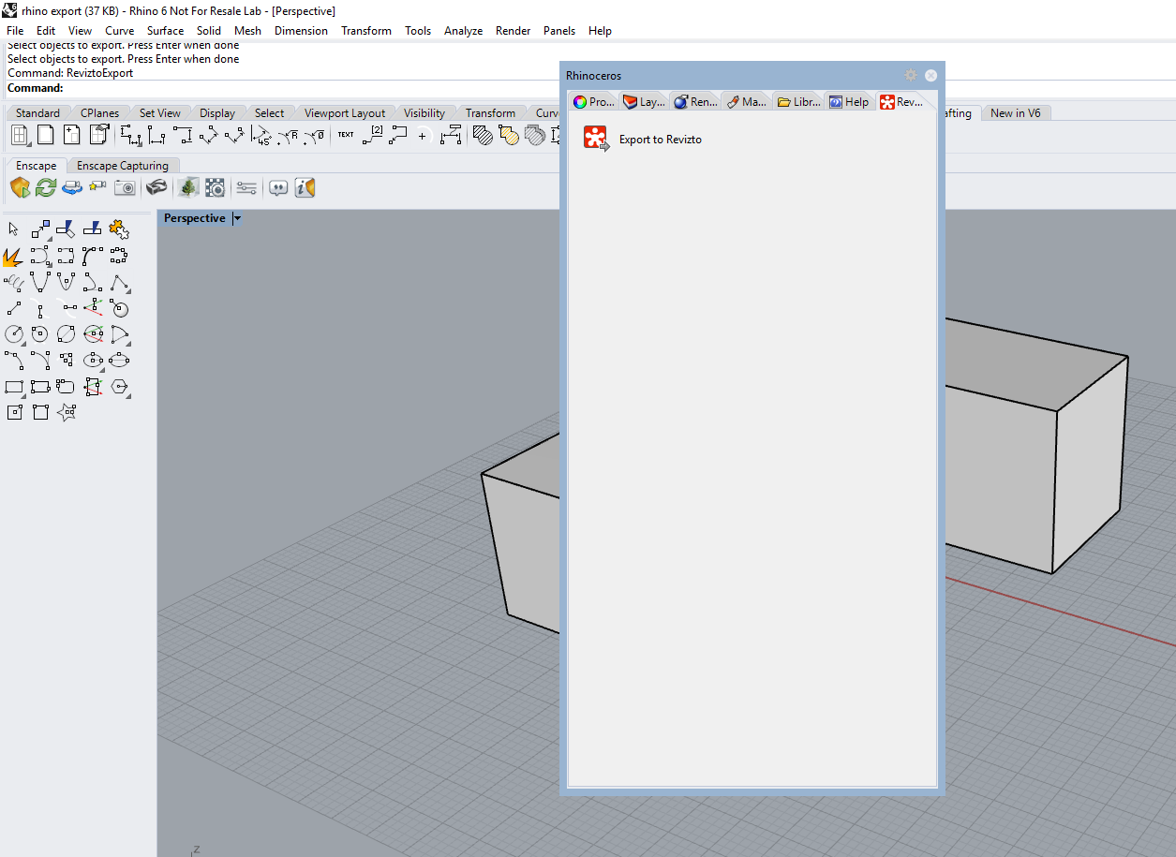
Task: Open the Panels menu
Action: pos(559,31)
